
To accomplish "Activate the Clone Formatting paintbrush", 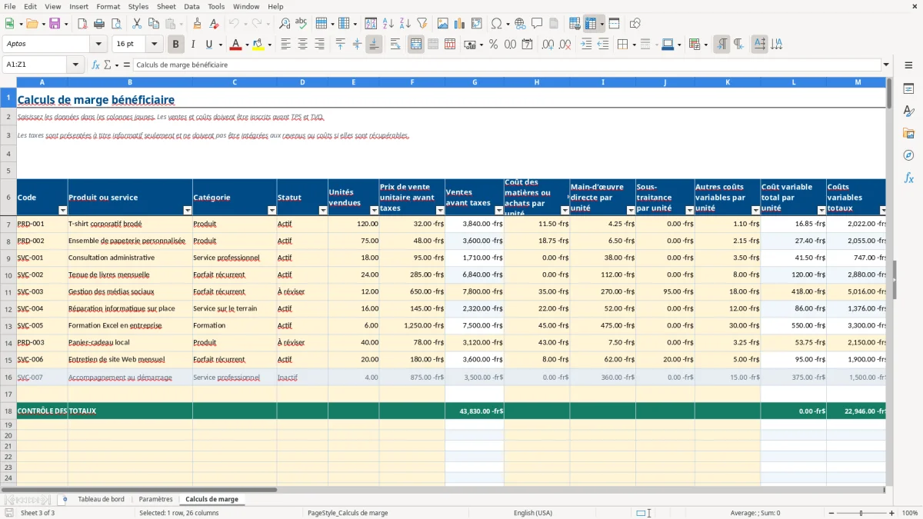I will coord(198,24).
